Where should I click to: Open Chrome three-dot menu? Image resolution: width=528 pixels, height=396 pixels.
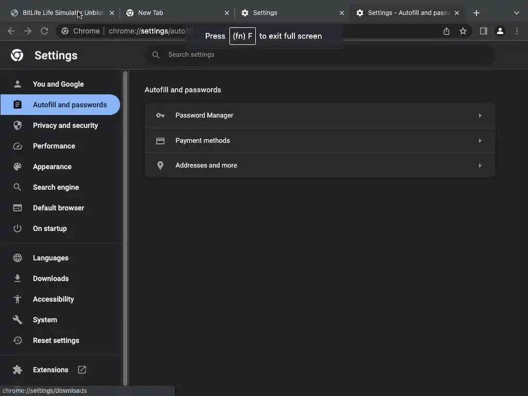[517, 31]
